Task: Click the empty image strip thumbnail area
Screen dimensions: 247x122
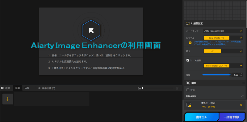Action: tap(52, 99)
